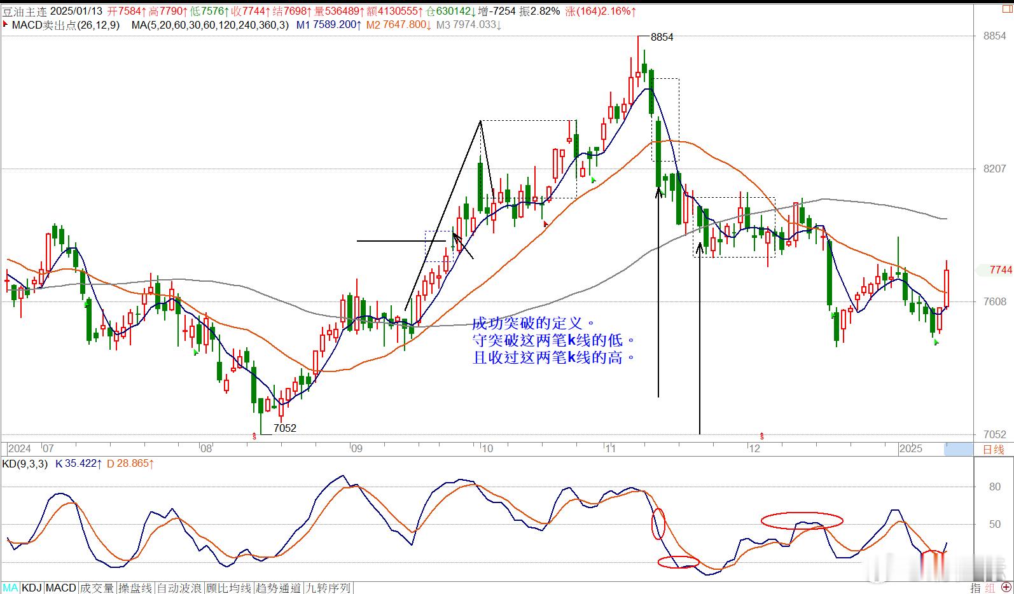Viewport: 1014px width, 594px height.
Task: Click the 7052 low price label on chart
Action: click(x=285, y=428)
